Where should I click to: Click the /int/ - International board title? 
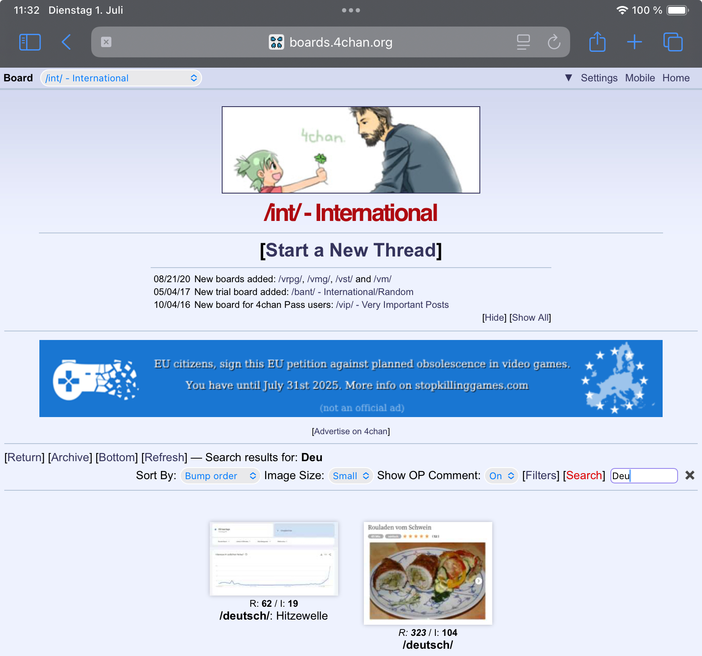click(x=351, y=213)
